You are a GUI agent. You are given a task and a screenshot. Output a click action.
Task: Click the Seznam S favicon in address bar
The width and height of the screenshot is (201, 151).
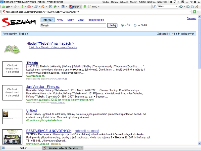point(4,12)
